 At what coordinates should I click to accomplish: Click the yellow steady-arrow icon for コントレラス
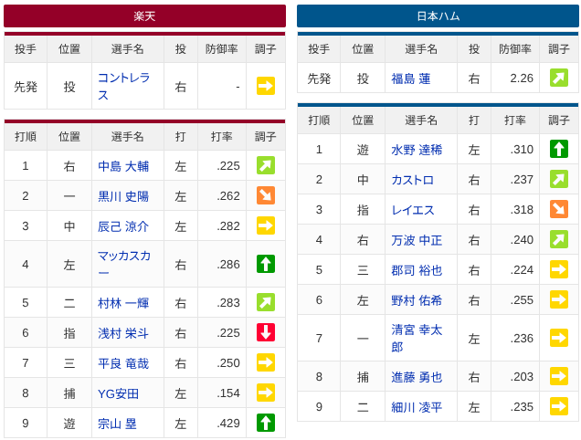266,86
